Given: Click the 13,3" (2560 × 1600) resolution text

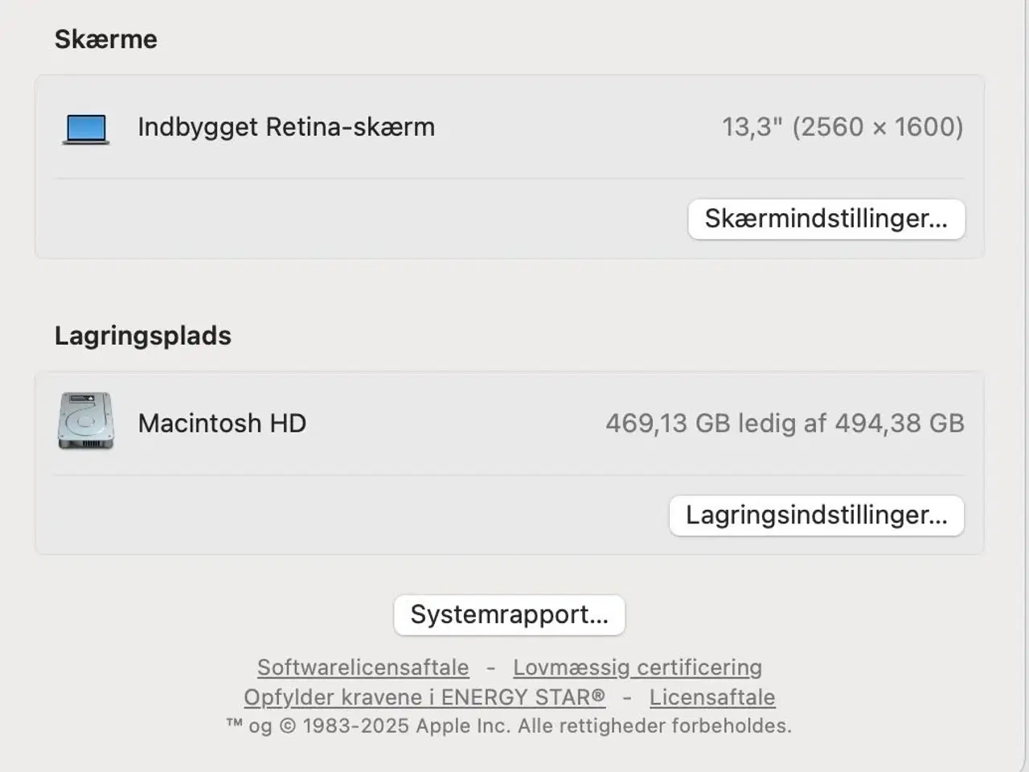Looking at the screenshot, I should 842,126.
